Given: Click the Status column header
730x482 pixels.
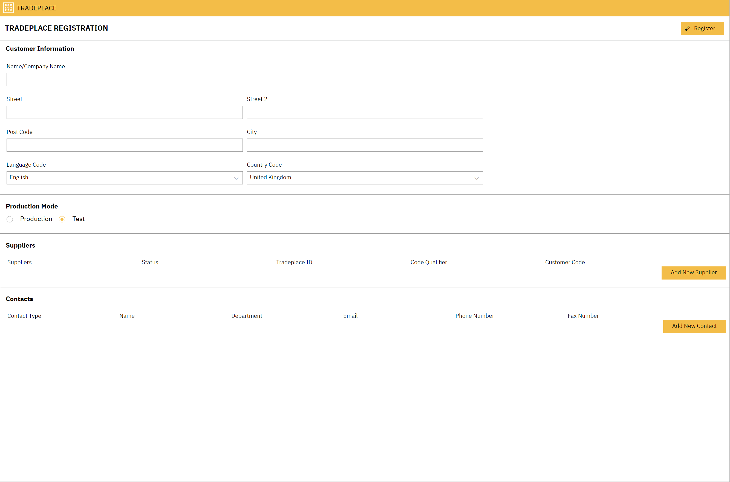Looking at the screenshot, I should pos(150,262).
